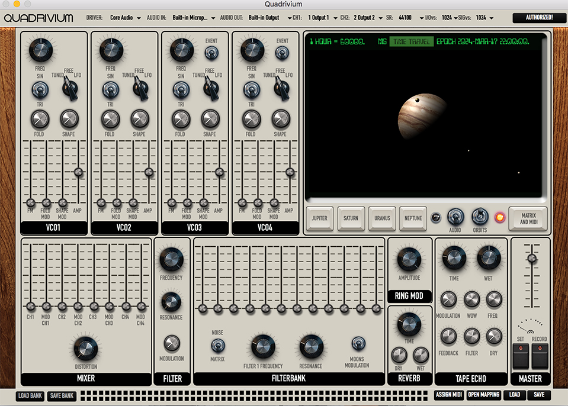This screenshot has height=406, width=568.
Task: Click the VCO2 FREQ knob
Action: (x=111, y=50)
